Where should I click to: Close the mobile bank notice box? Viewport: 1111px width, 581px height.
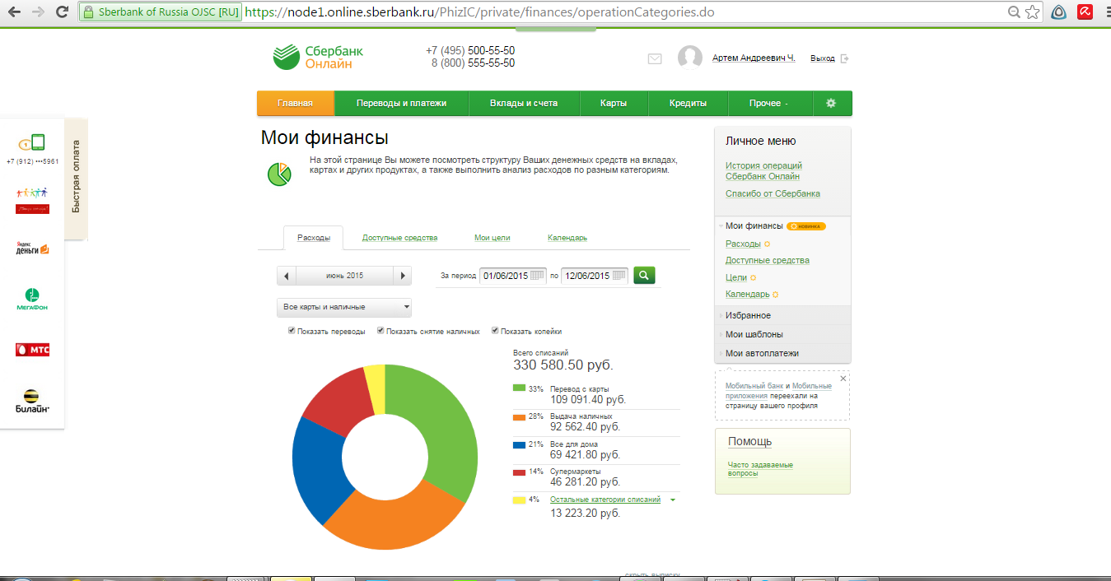(x=843, y=379)
